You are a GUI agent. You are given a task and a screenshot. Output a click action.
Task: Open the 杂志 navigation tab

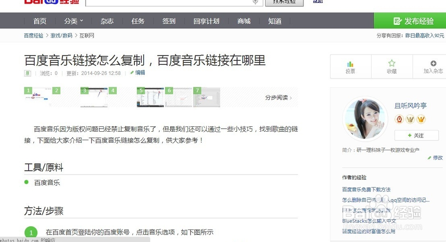pyautogui.click(x=107, y=21)
